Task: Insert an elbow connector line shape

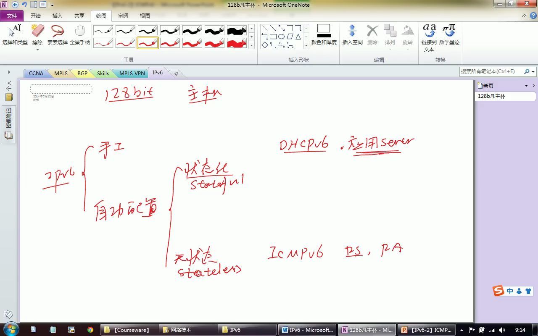Action: pyautogui.click(x=290, y=28)
